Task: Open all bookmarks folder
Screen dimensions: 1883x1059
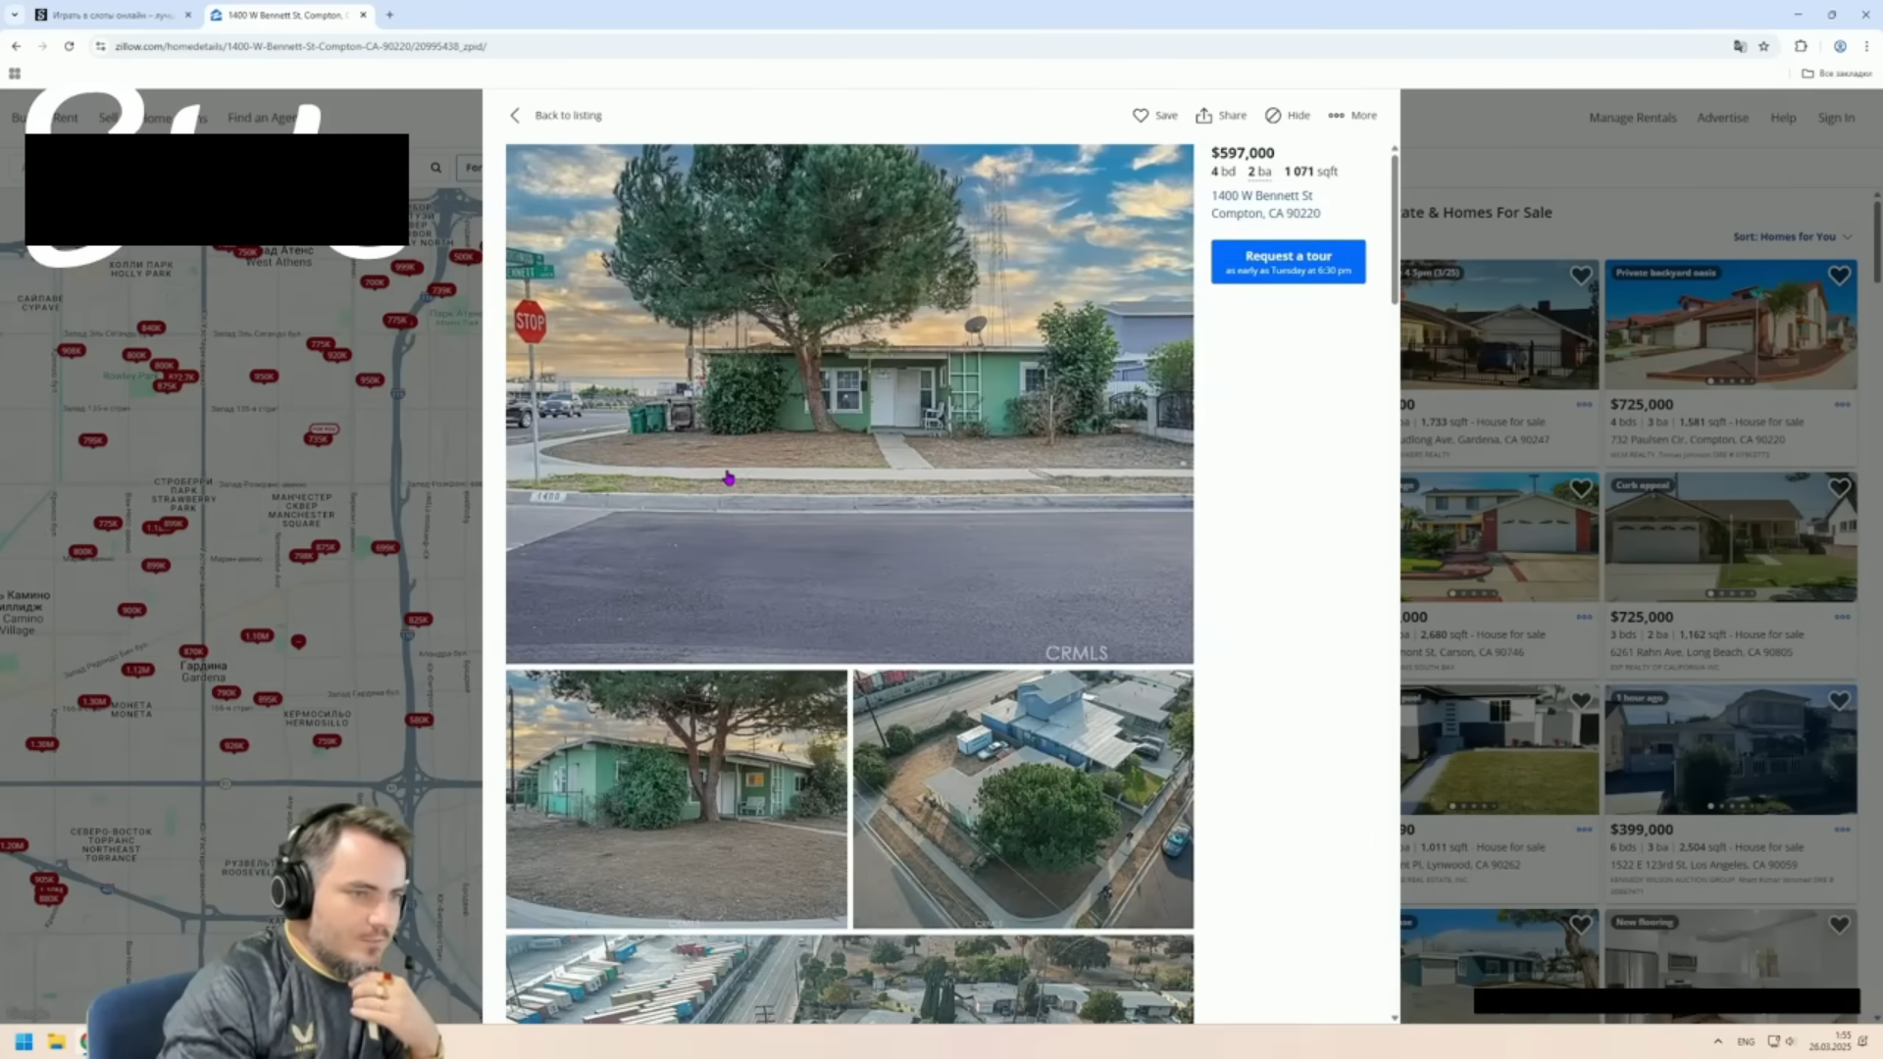Action: (1837, 74)
